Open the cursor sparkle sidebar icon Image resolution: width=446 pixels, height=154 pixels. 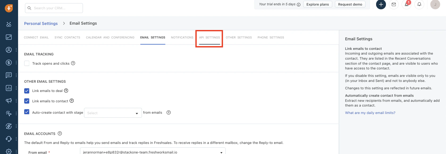9,113
